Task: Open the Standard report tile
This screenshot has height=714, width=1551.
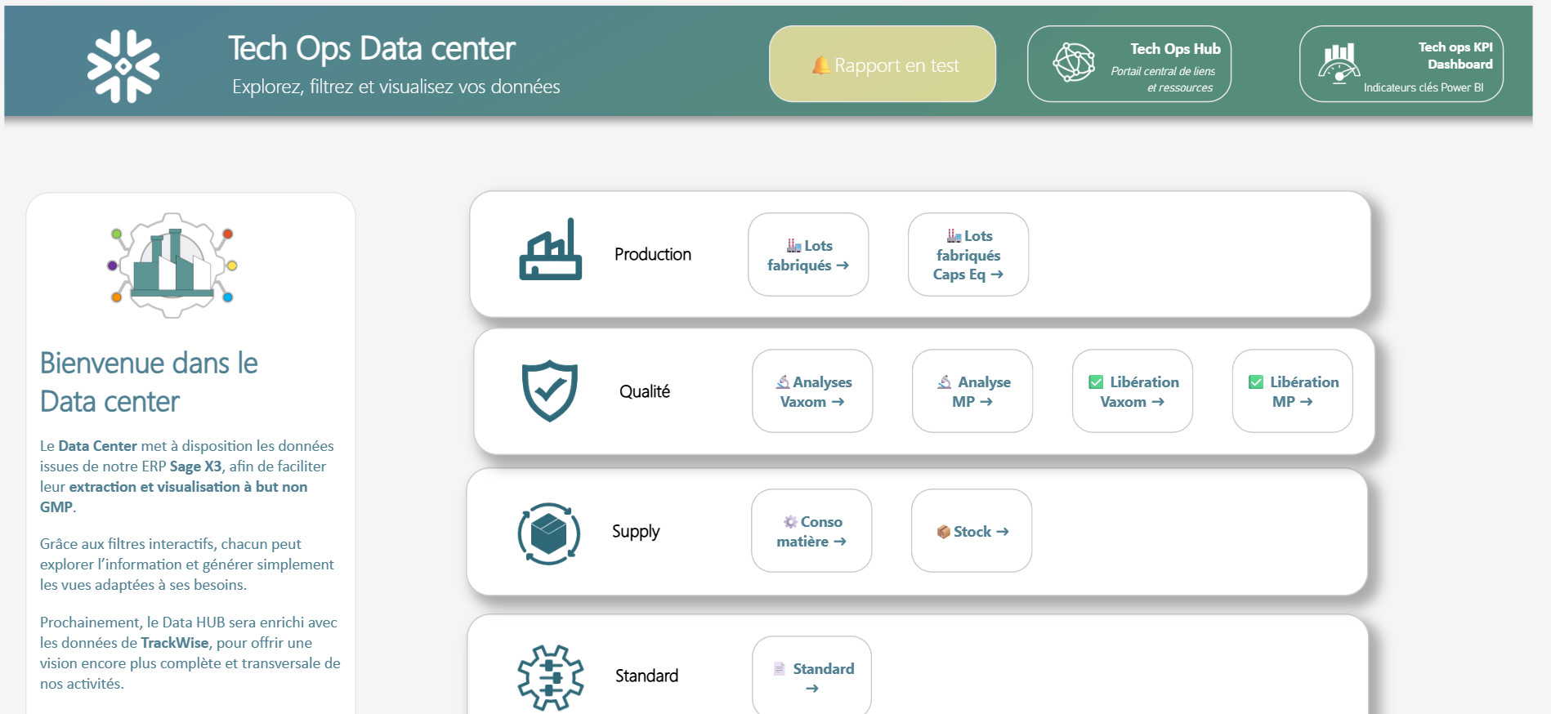Action: [x=811, y=676]
